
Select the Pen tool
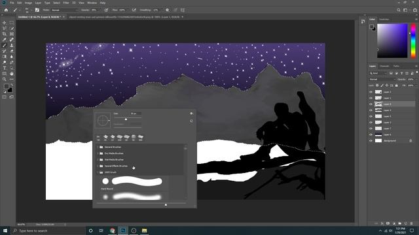click(x=12, y=63)
